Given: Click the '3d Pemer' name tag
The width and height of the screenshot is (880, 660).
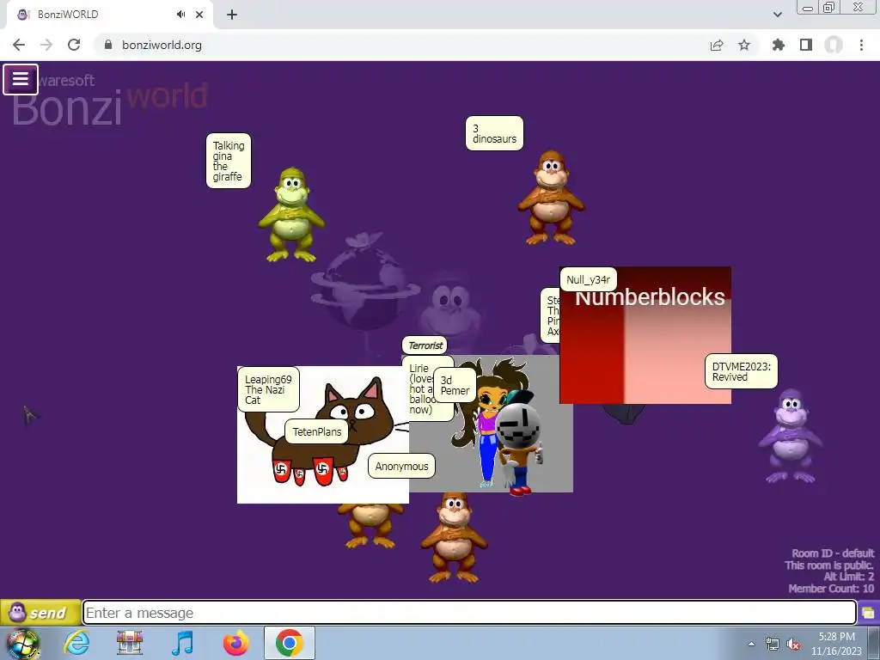Looking at the screenshot, I should (x=455, y=385).
